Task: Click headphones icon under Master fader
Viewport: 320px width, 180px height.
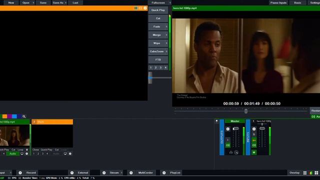Action: (x=231, y=152)
